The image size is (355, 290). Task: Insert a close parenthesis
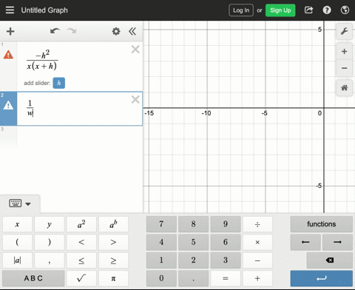(50, 242)
